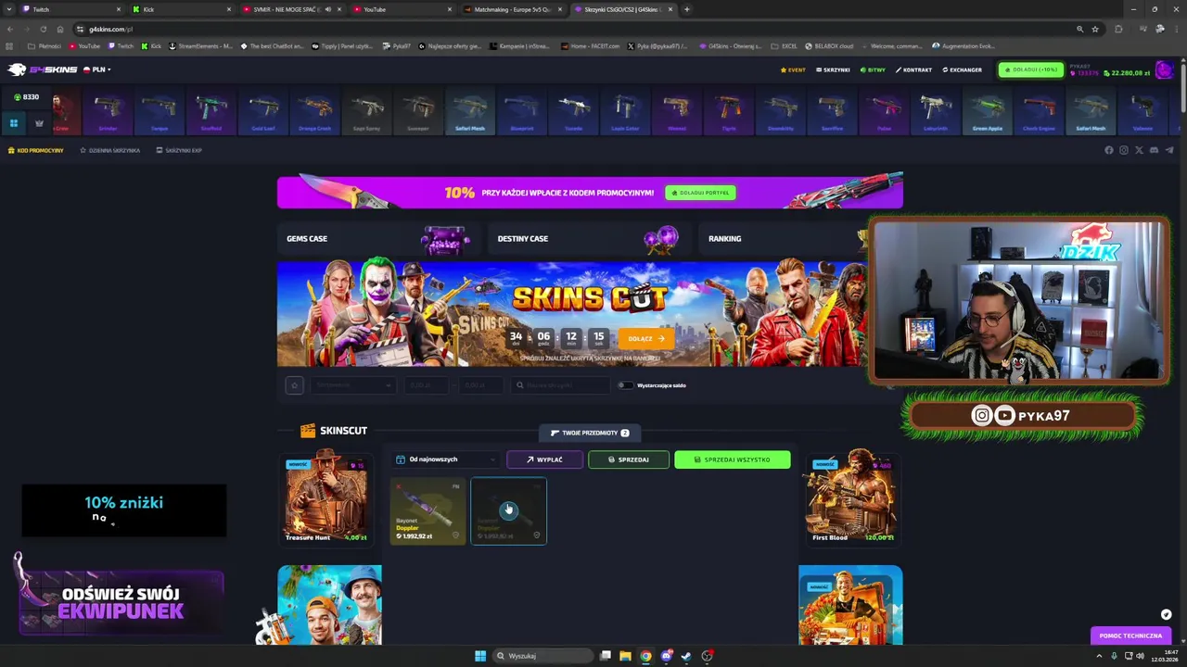Click DOŁADUJ PORTFEL on promo banner
Image resolution: width=1187 pixels, height=667 pixels.
pos(700,193)
